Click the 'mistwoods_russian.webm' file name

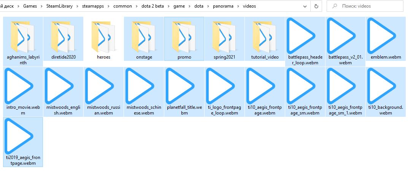[103, 110]
